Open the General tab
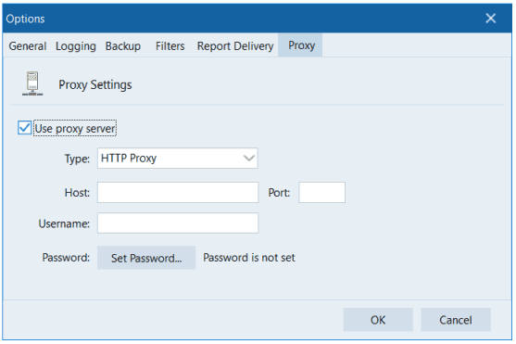Image resolution: width=516 pixels, height=344 pixels. coord(28,45)
